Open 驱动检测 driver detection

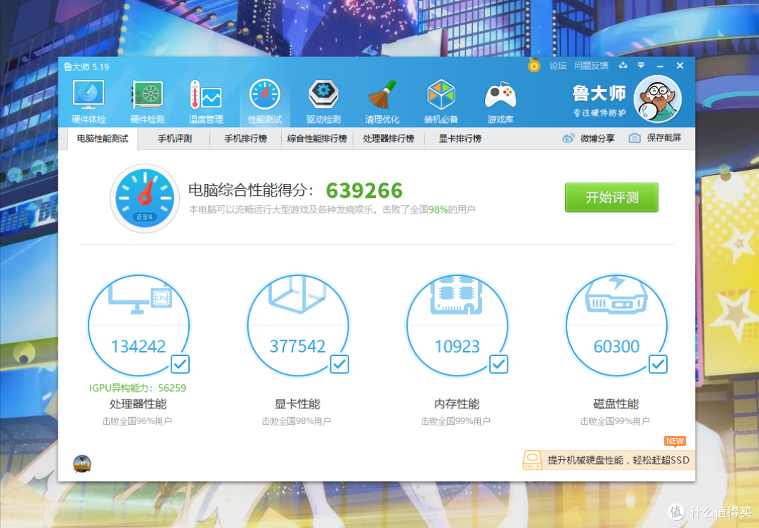[x=323, y=102]
